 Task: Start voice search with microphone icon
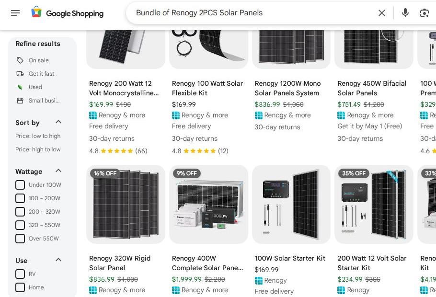pyautogui.click(x=405, y=13)
